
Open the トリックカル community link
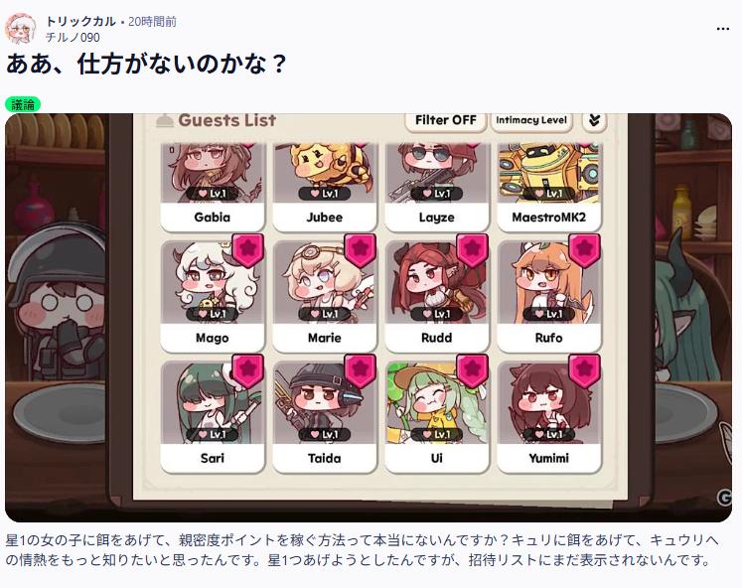click(x=80, y=21)
